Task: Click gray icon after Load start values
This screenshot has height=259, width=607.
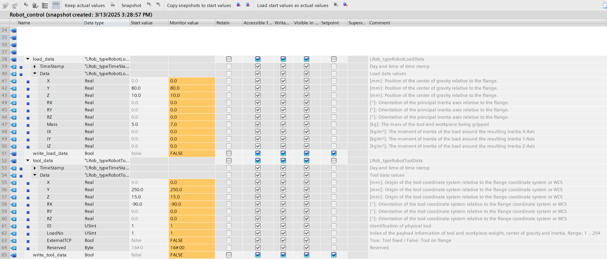Action: [x=336, y=5]
